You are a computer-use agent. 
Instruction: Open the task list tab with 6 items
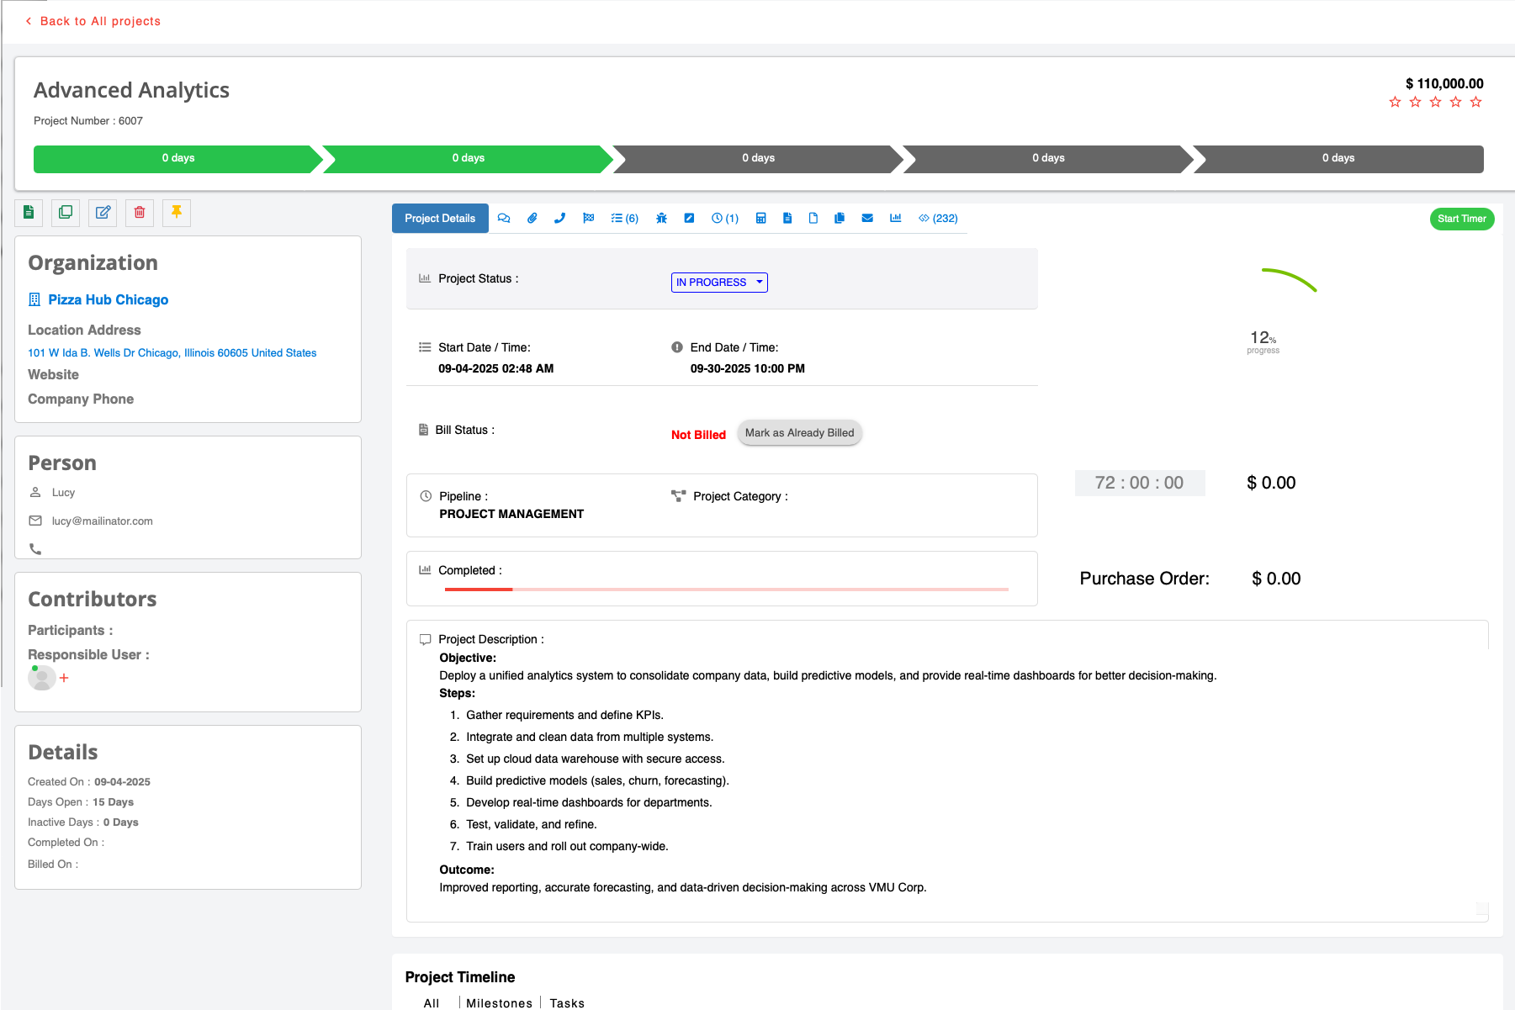(625, 219)
